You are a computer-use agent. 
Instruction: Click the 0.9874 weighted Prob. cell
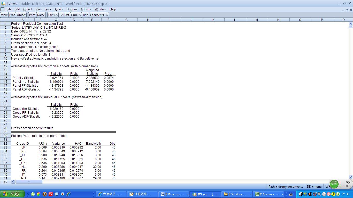pos(109,78)
